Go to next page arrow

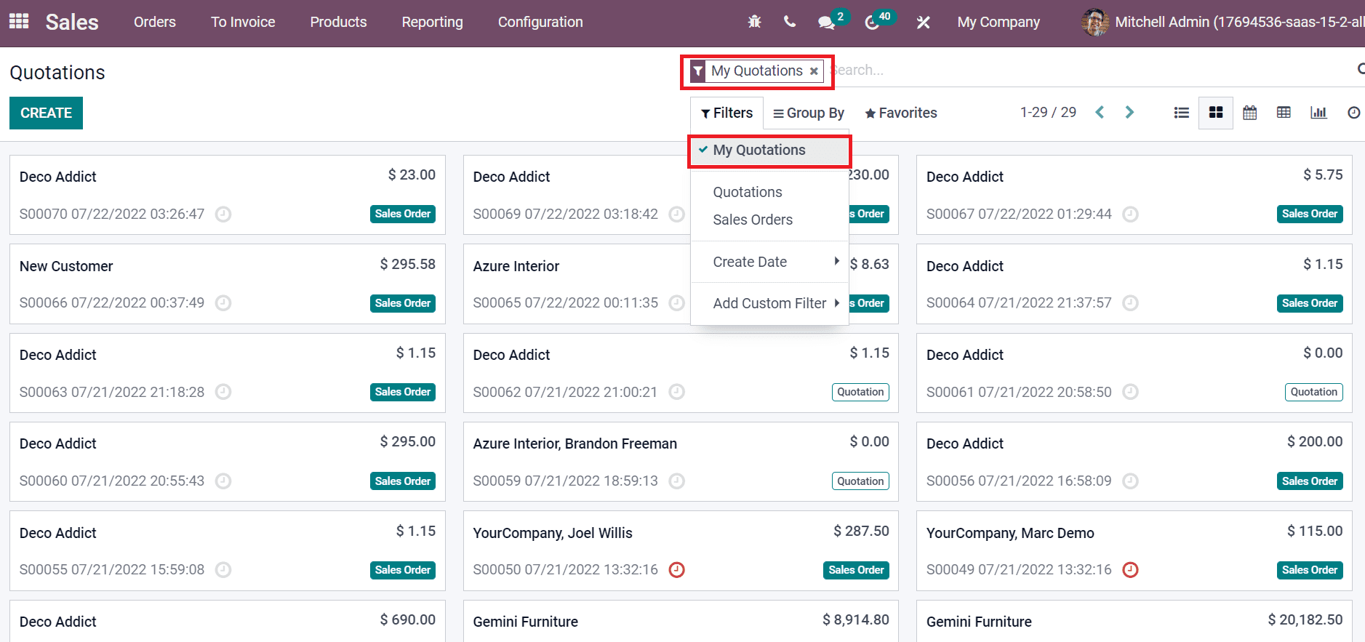pos(1129,112)
